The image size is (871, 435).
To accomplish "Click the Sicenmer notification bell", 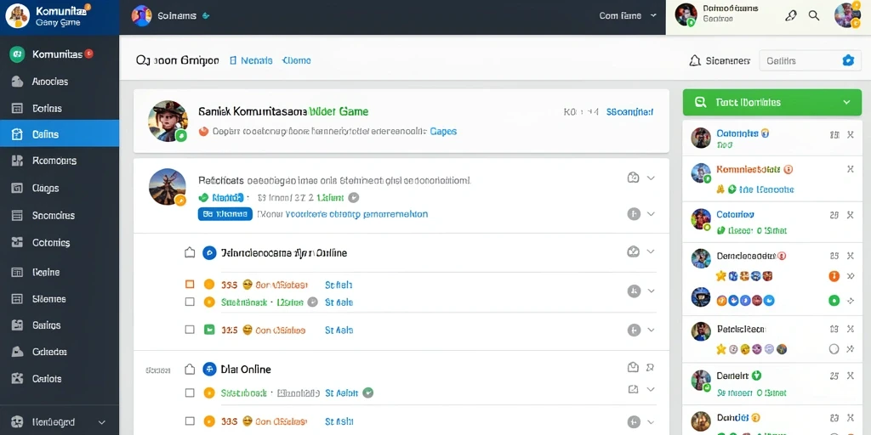I will pos(694,60).
